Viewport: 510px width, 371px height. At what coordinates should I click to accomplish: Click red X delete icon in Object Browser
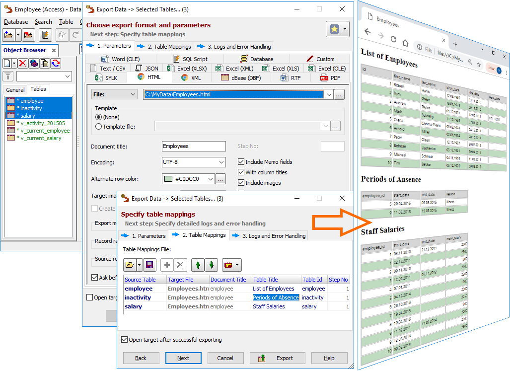click(23, 63)
